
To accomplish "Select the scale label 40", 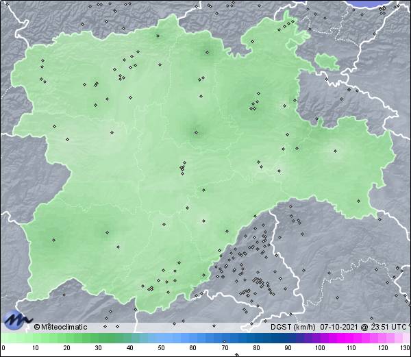I will point(129,348).
